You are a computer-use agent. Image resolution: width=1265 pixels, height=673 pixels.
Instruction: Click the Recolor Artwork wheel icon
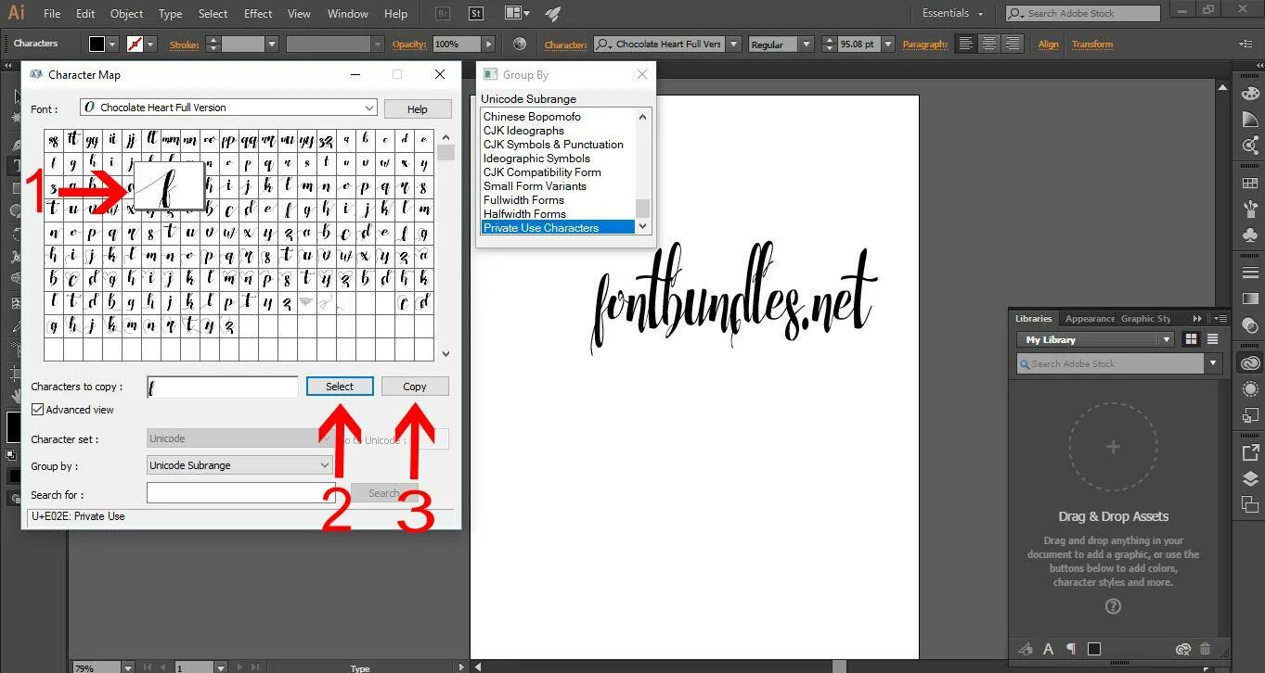tap(519, 44)
